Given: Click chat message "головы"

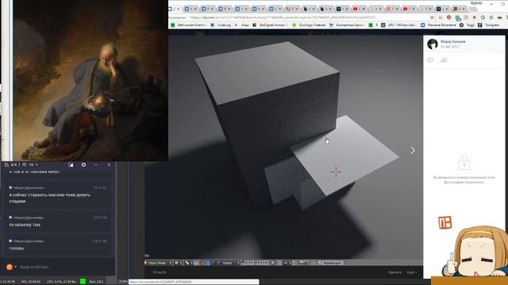Looking at the screenshot, I should tap(17, 248).
